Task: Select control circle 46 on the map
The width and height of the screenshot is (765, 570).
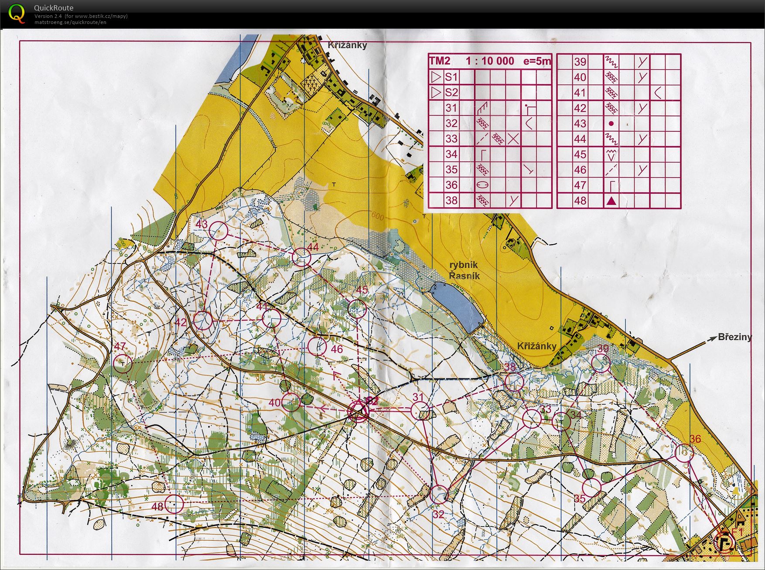Action: [x=317, y=346]
